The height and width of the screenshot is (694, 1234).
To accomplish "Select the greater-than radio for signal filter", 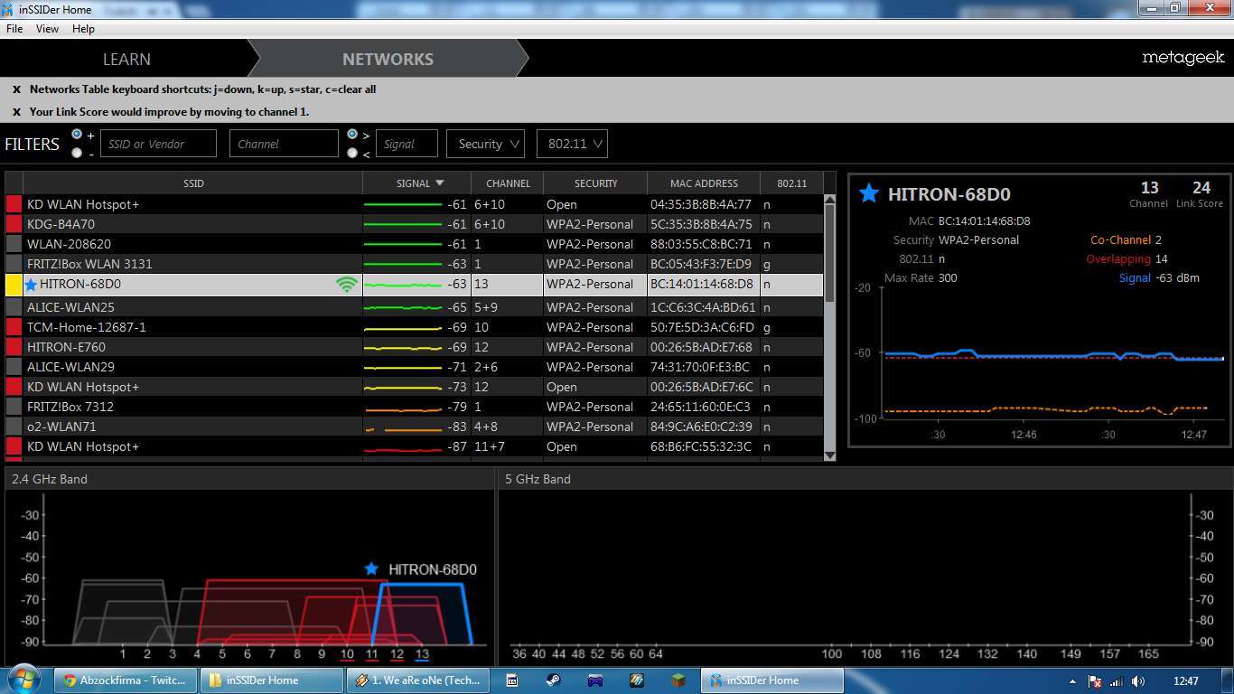I will (x=352, y=134).
